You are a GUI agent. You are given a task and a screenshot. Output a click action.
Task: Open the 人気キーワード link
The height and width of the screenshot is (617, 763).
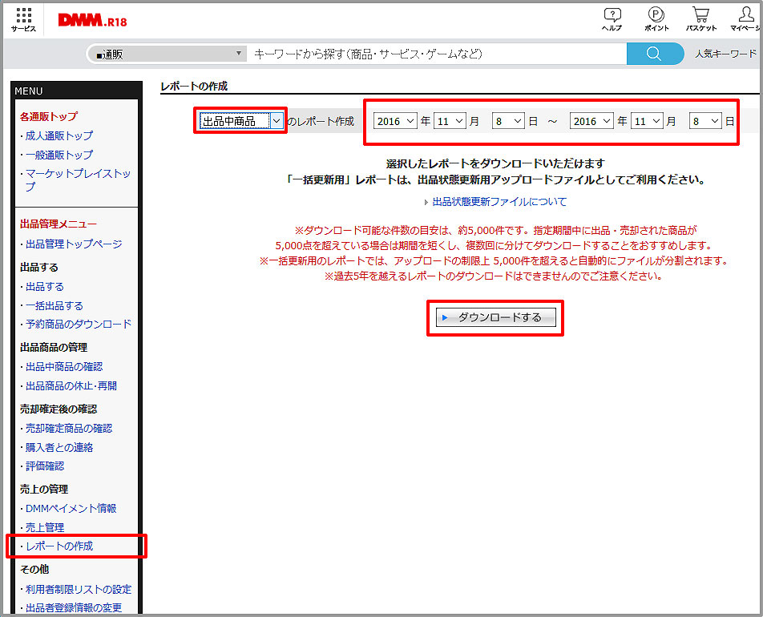pos(725,54)
